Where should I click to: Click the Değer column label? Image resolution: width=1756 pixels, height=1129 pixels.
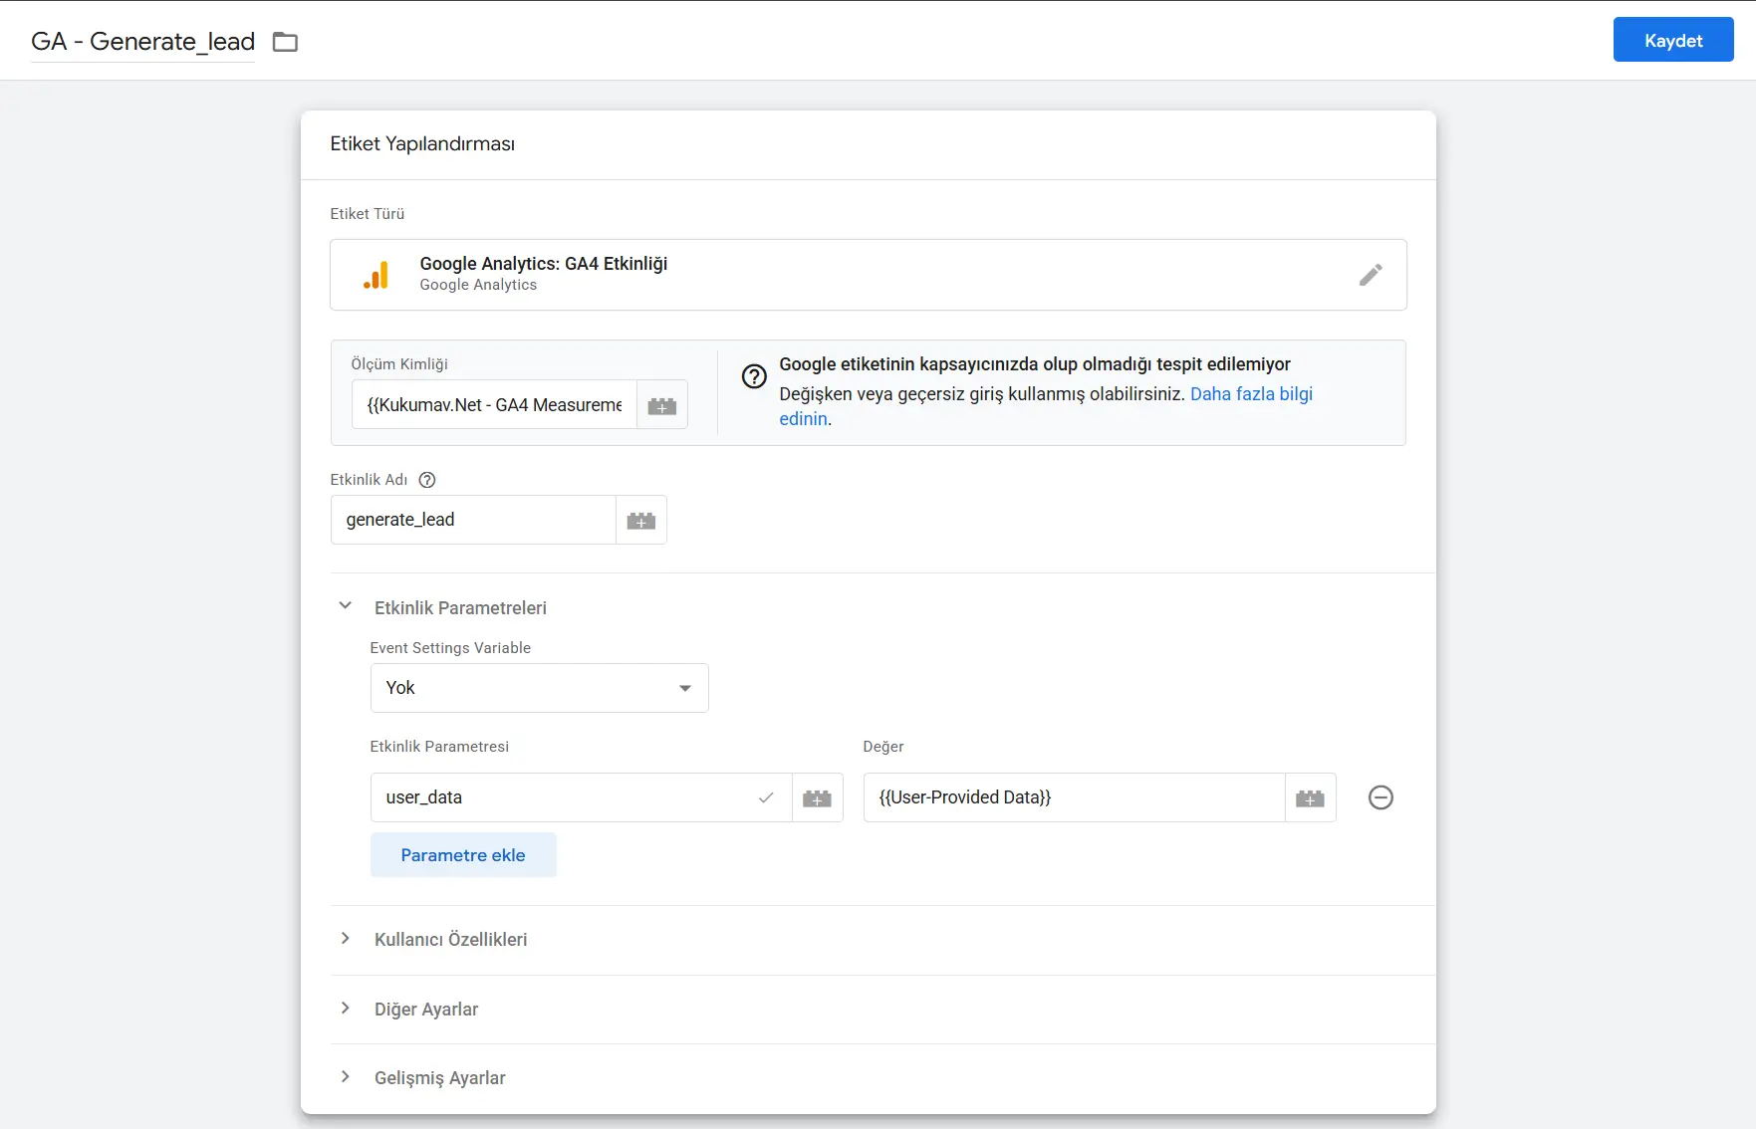click(883, 747)
